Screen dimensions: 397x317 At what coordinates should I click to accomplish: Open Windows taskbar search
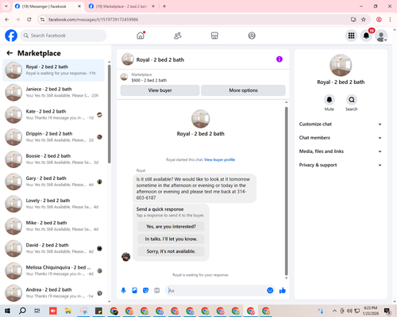click(x=22, y=311)
